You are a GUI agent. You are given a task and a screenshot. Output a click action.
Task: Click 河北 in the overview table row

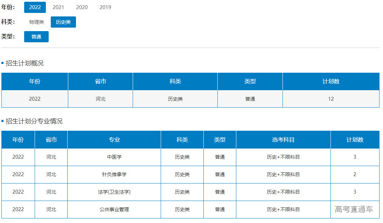click(100, 99)
